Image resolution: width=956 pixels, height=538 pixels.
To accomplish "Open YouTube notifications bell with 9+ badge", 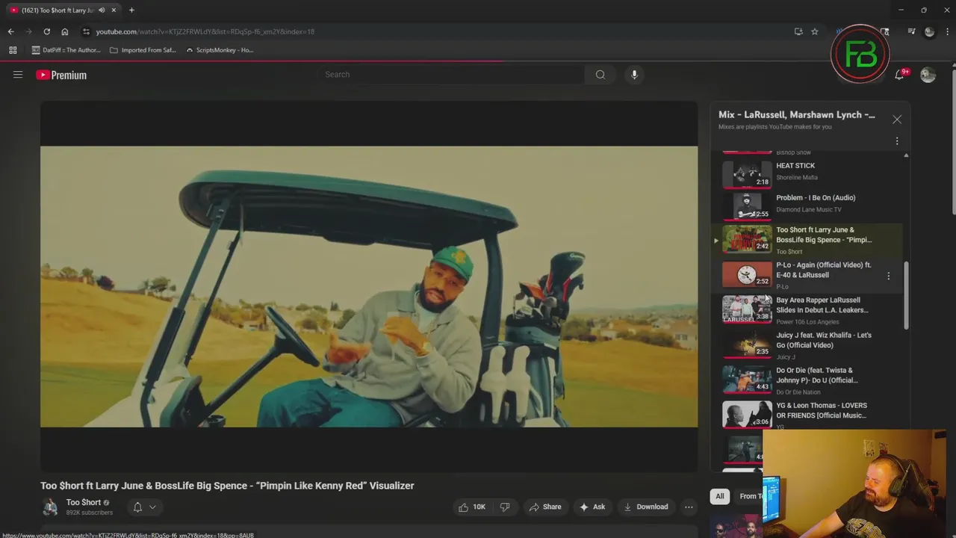I will pos(900,75).
